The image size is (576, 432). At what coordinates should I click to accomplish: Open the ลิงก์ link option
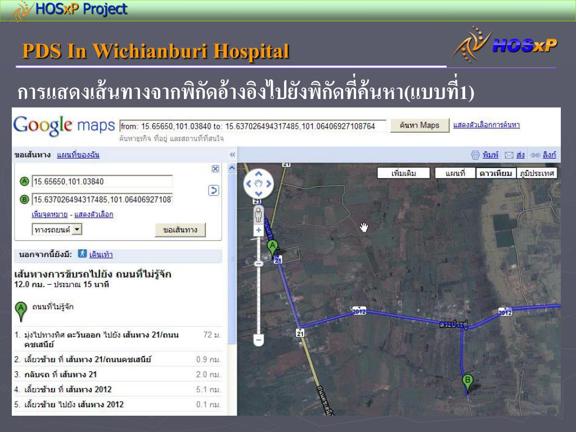coord(549,155)
